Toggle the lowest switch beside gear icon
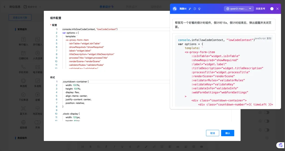 click(267, 130)
